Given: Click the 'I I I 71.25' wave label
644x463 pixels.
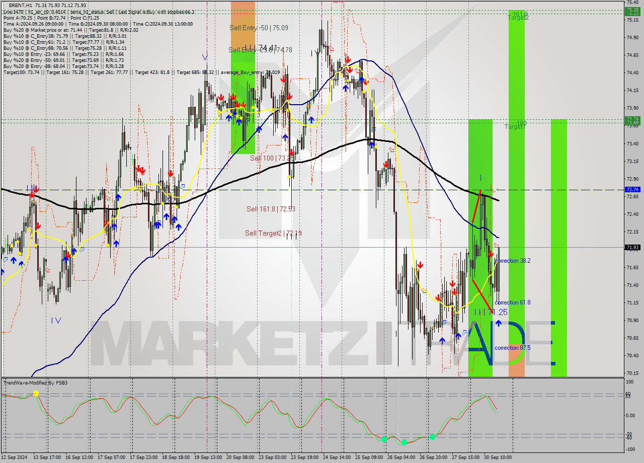Looking at the screenshot, I should (x=491, y=312).
